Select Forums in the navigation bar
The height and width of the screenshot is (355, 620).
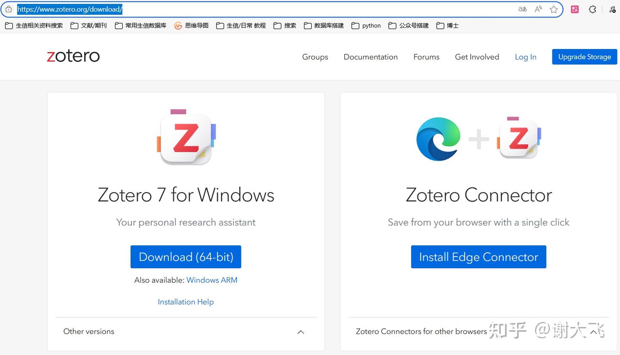[x=426, y=57]
